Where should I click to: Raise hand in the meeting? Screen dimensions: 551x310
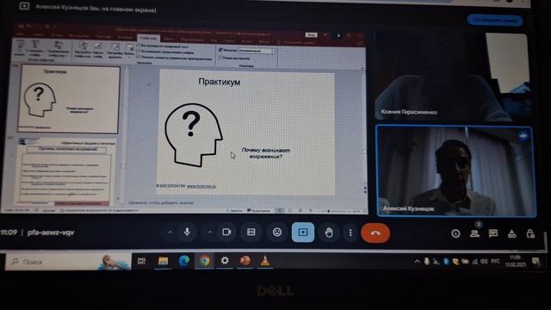tap(329, 232)
